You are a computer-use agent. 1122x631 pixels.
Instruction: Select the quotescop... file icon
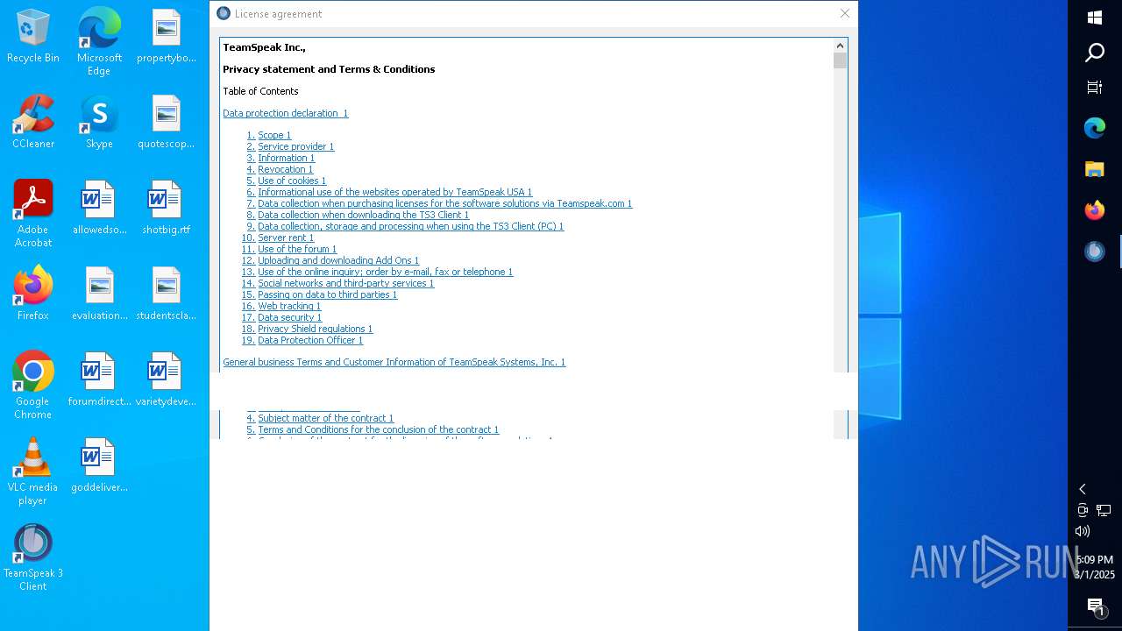coord(166,122)
